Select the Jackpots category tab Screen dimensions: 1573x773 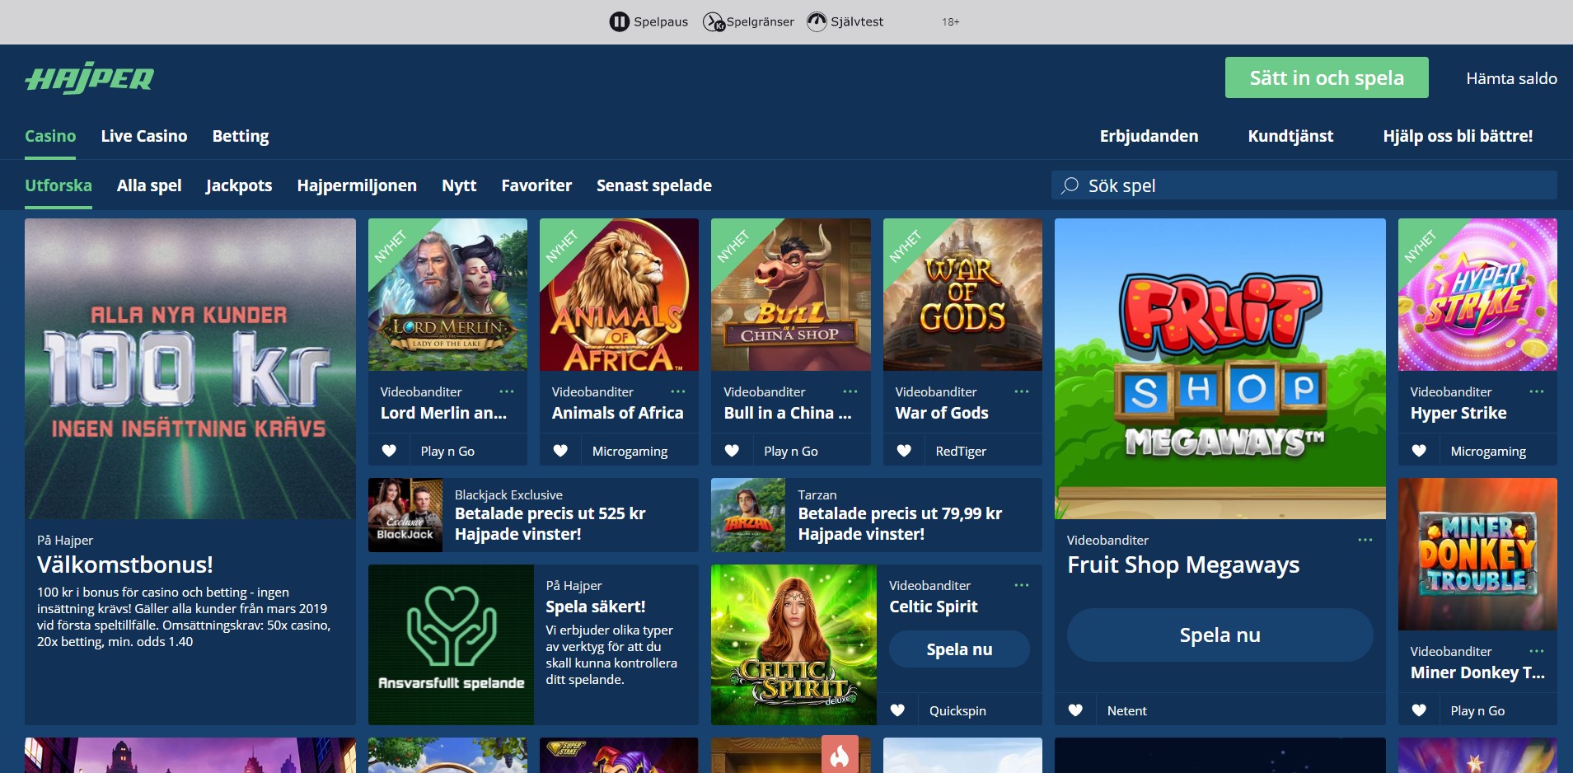click(x=239, y=185)
